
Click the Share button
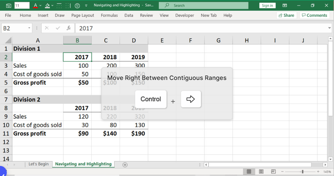click(286, 15)
